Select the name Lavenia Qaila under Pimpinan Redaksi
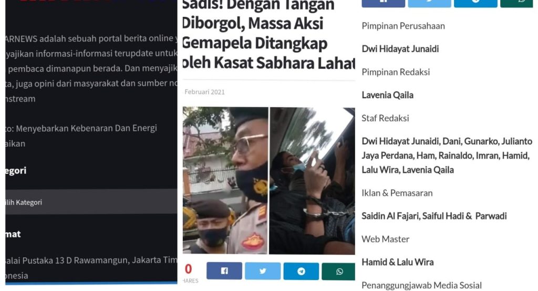This screenshot has width=538, height=291. [387, 95]
